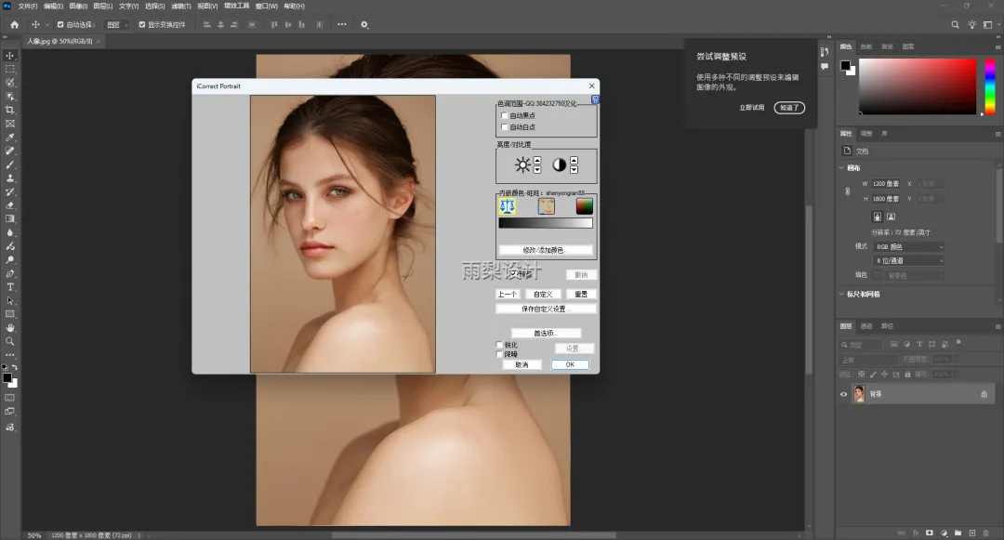Open the 滤镜(T) menu
The image size is (1004, 540).
tap(180, 6)
